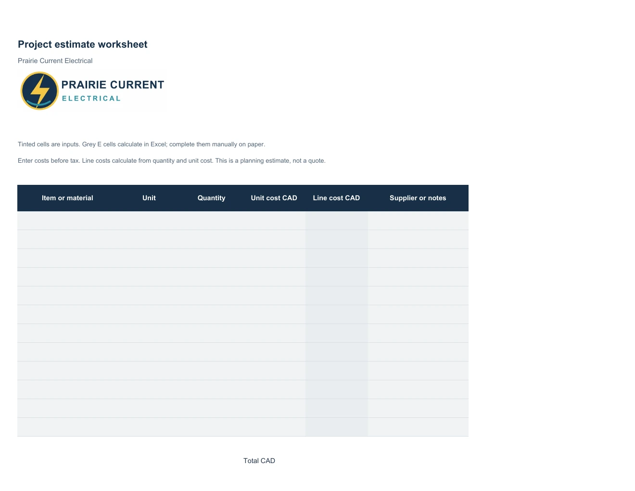This screenshot has width=635, height=491.
Task: Click the last row's Supplier or notes cell
Action: [418, 427]
